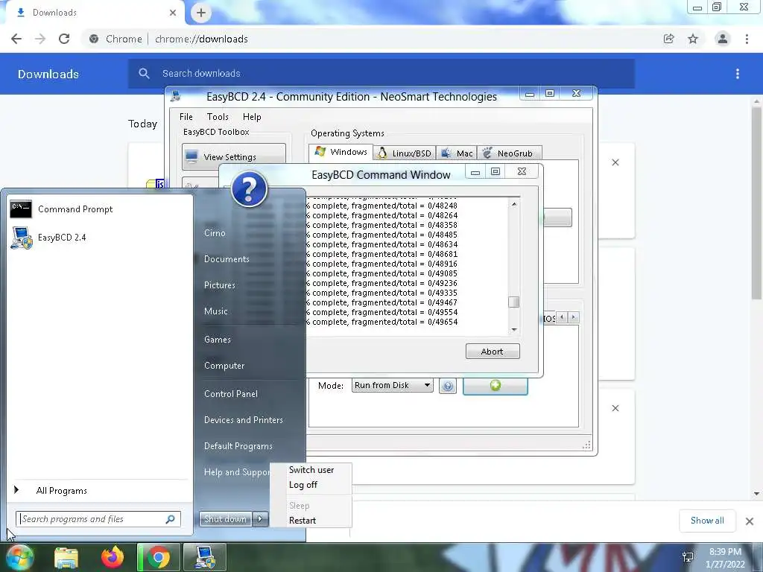The image size is (763, 572).
Task: Open Devices and Printers
Action: 244,420
